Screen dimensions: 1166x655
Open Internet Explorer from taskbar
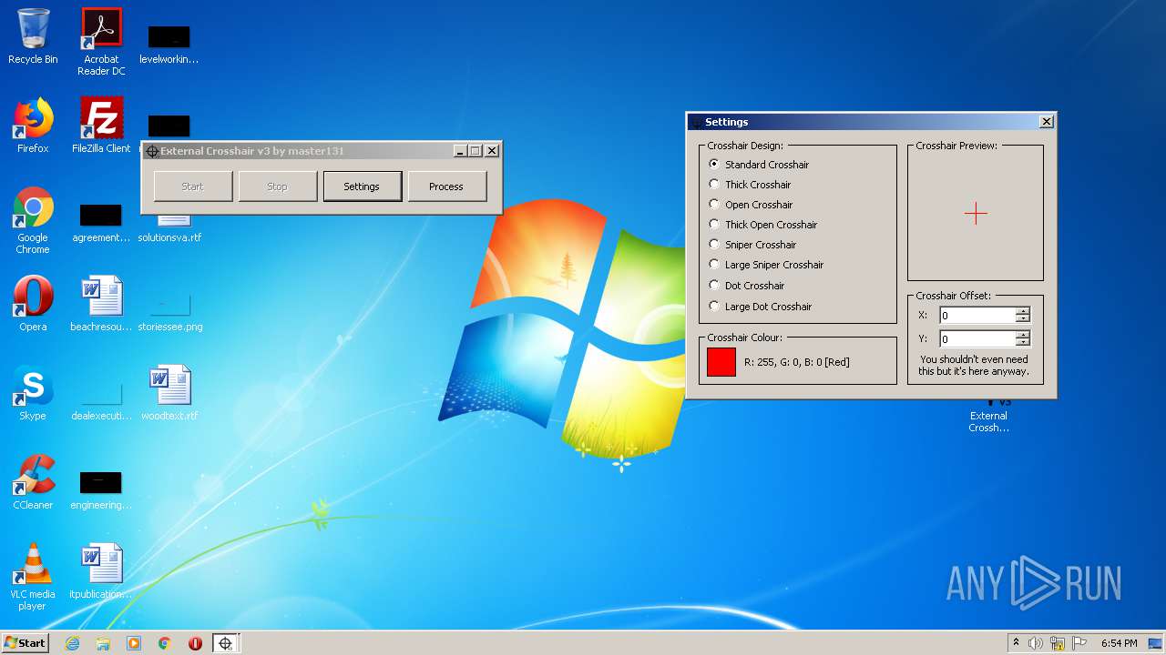(x=73, y=643)
